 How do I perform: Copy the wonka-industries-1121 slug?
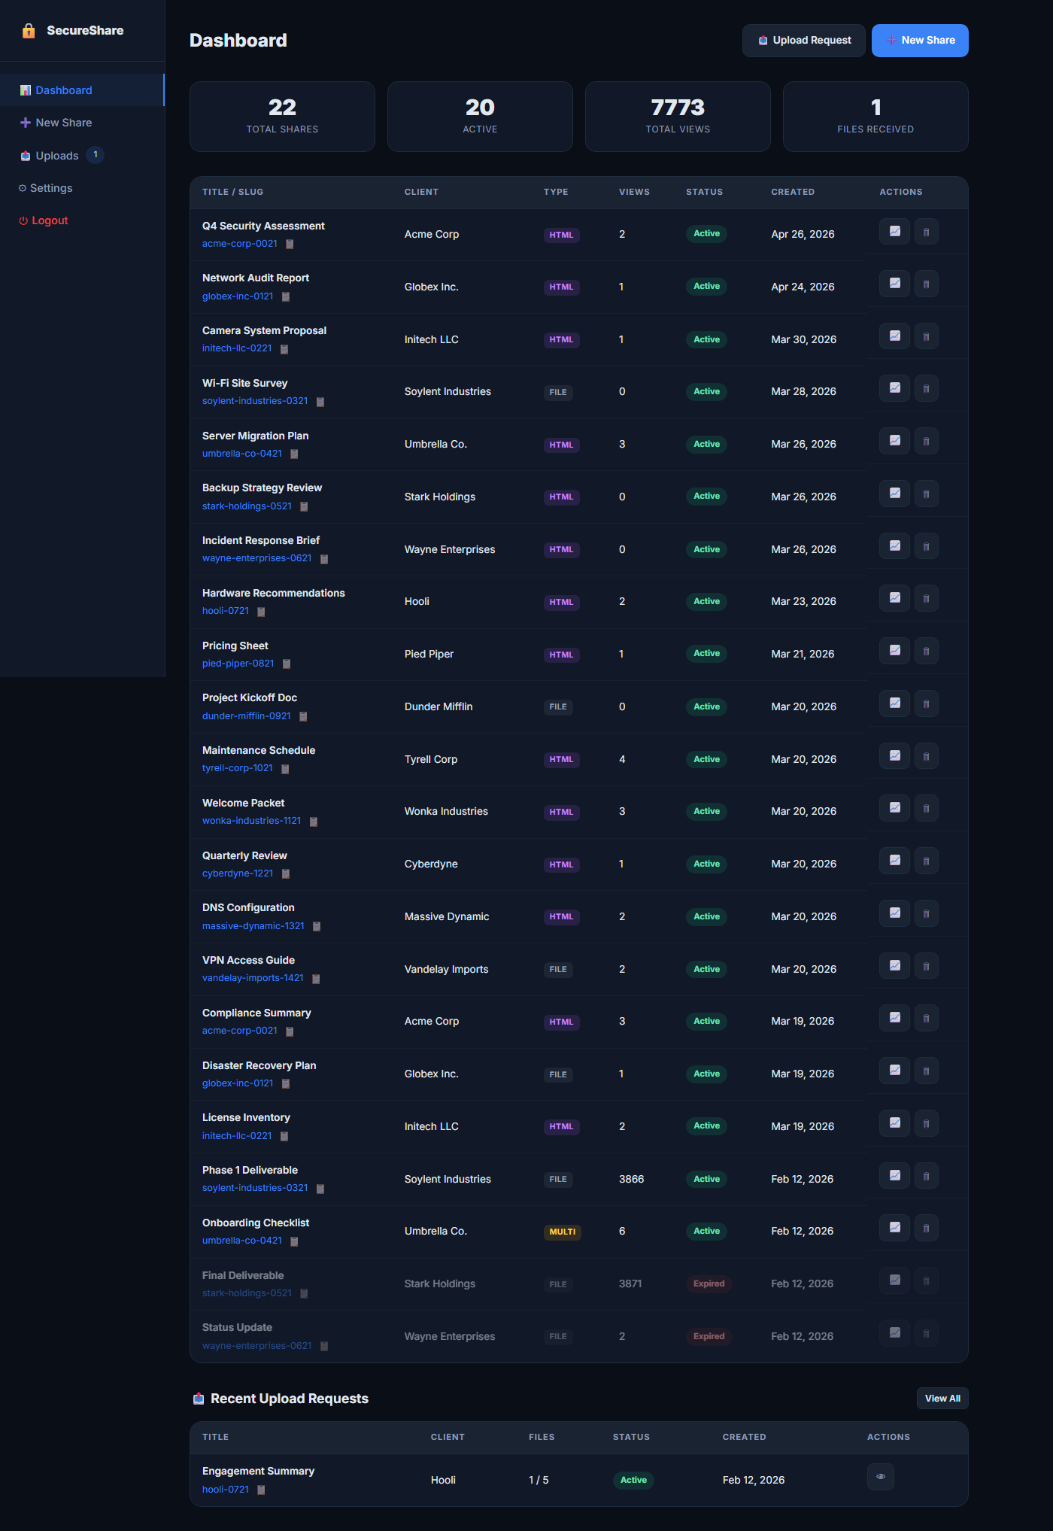314,822
